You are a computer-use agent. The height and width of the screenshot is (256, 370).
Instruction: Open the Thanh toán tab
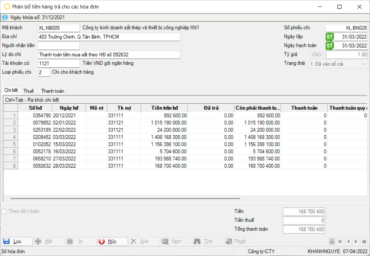pos(53,91)
